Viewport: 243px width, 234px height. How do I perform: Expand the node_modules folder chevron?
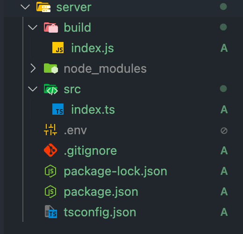click(x=33, y=68)
